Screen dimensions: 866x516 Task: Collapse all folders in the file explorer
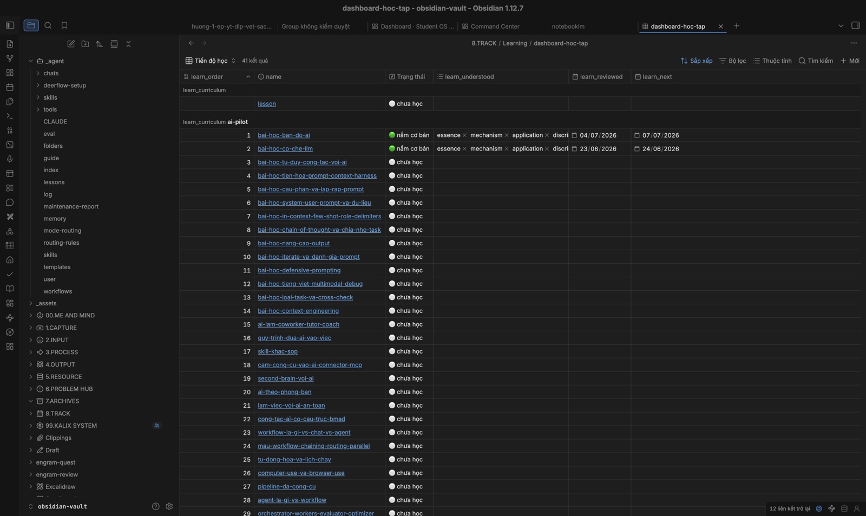128,44
